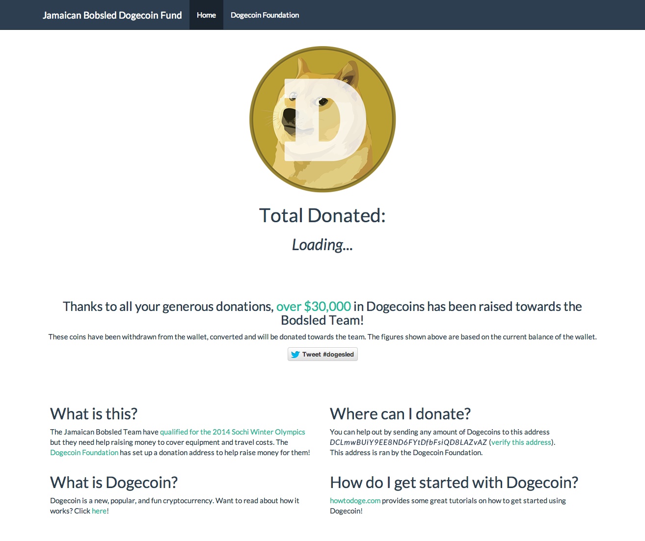Open 'qualified for the 2014 Sochi Winter Olympics' link

tap(233, 432)
